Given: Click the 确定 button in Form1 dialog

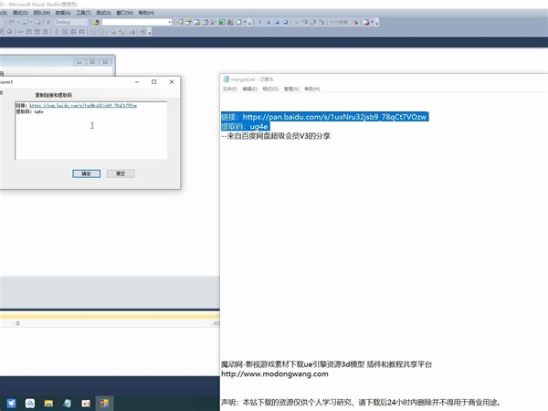Looking at the screenshot, I should pyautogui.click(x=87, y=174).
